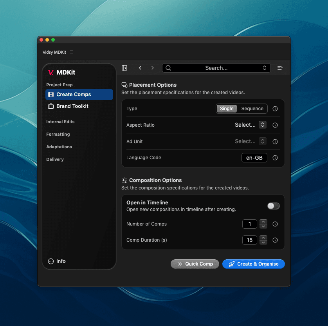Click the Create & Organise button
328x326 pixels.
click(x=254, y=264)
